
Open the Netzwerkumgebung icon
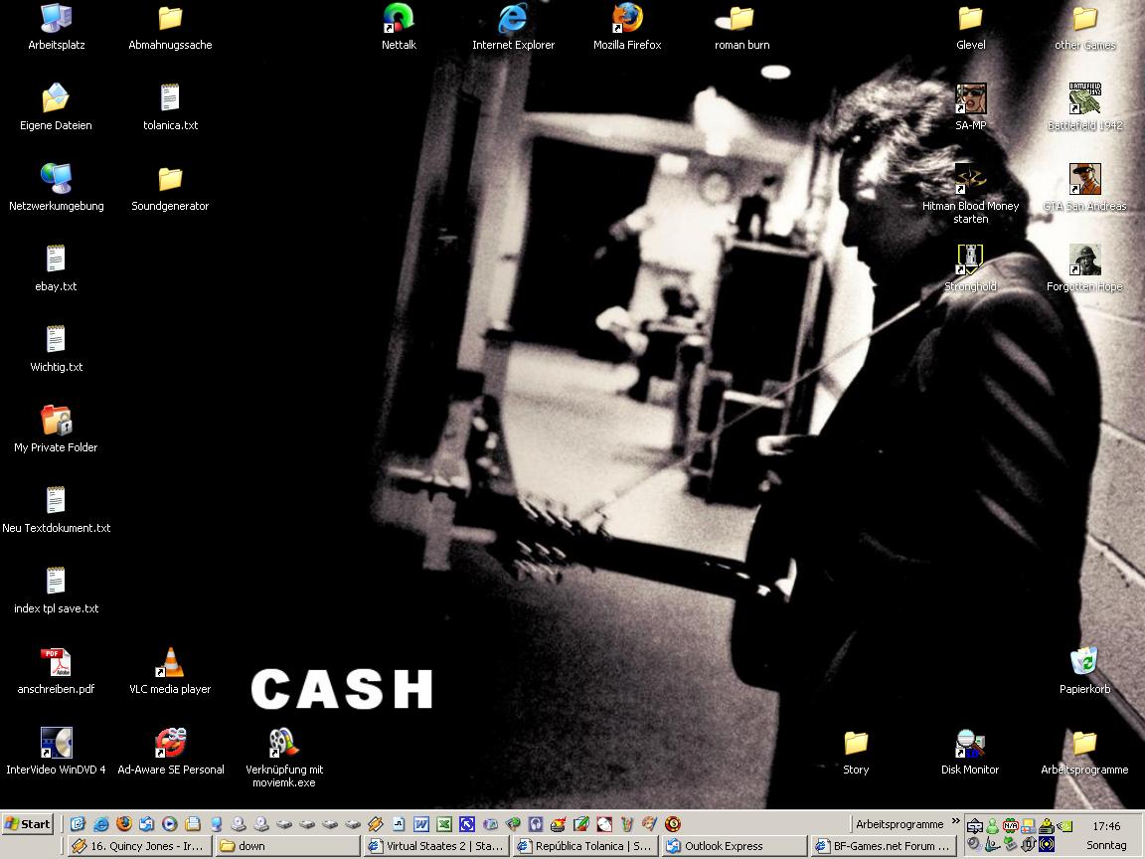57,188
